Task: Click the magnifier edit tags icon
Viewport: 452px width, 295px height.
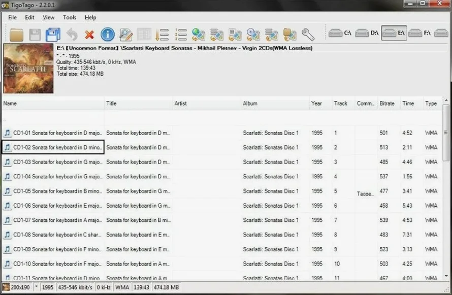Action: [x=125, y=35]
